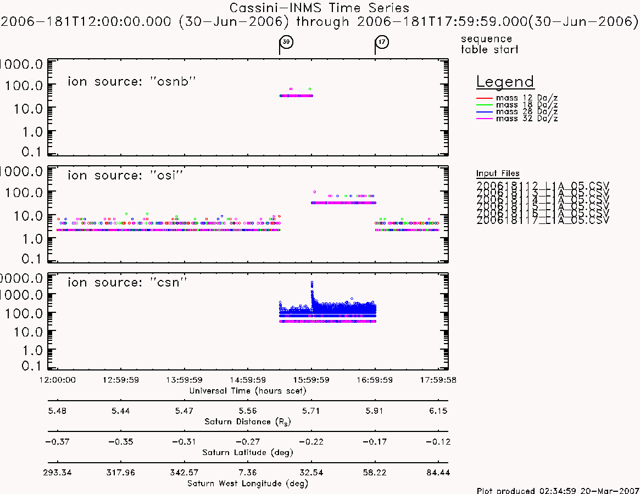Click the elevated data band in osi panel
The height and width of the screenshot is (494, 640).
pyautogui.click(x=344, y=203)
